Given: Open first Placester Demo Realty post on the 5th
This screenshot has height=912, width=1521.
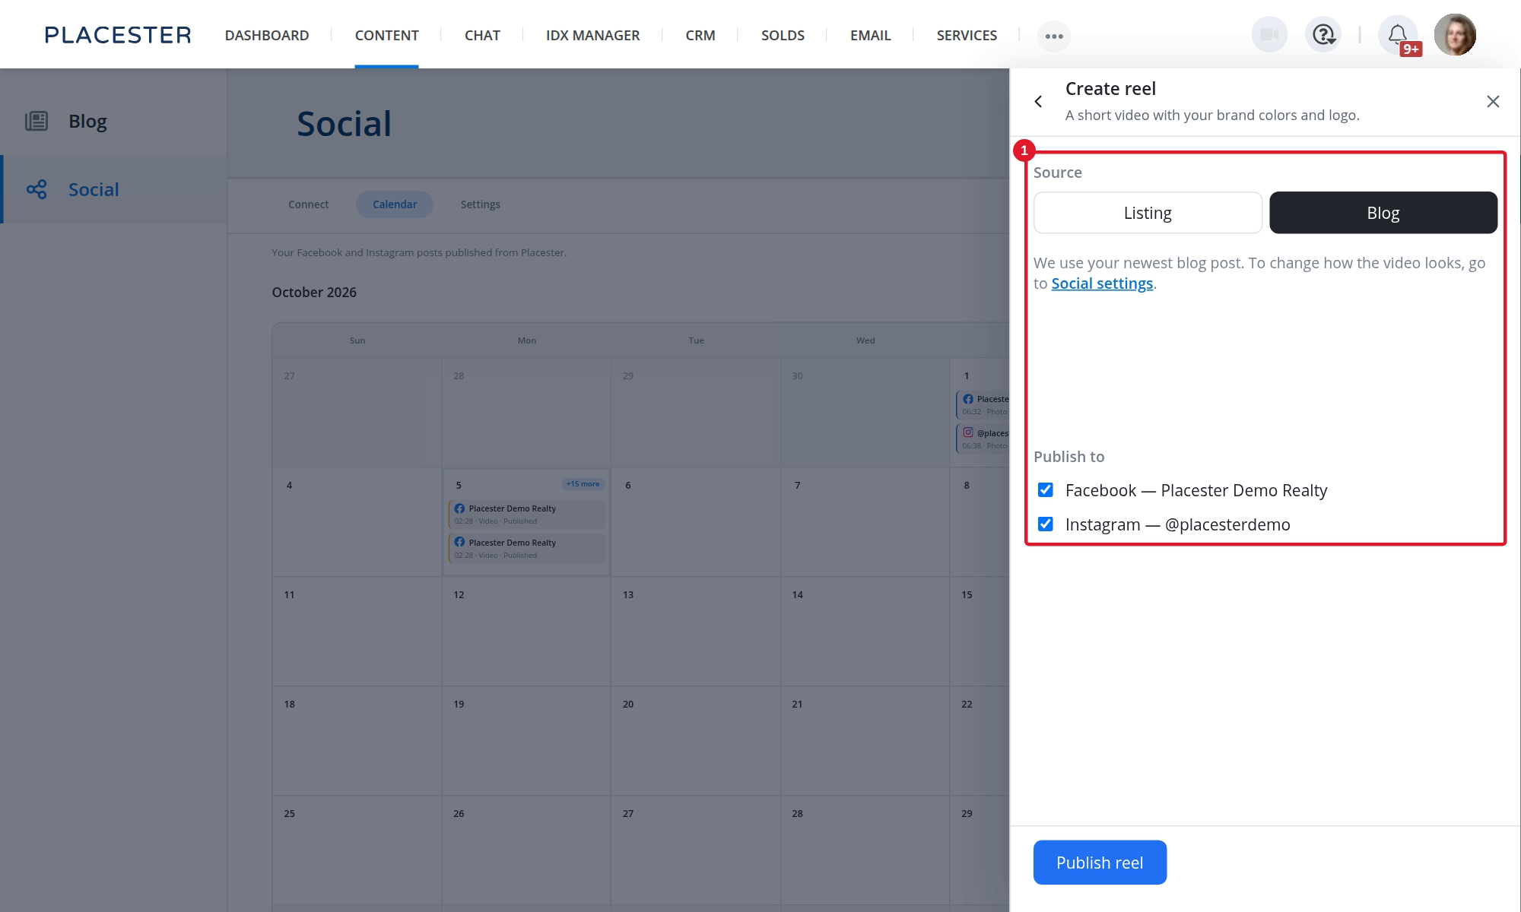Looking at the screenshot, I should pyautogui.click(x=527, y=515).
